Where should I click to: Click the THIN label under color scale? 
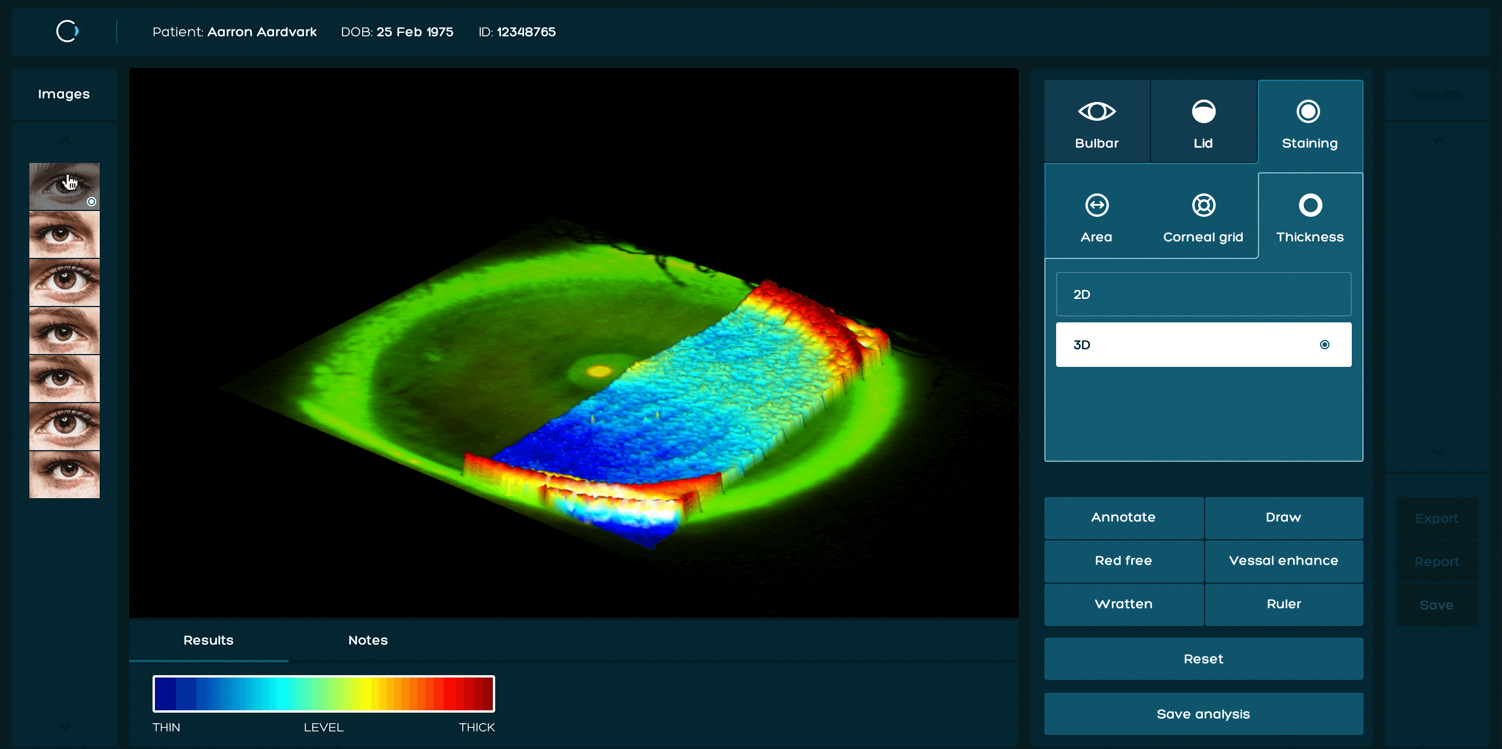point(166,727)
